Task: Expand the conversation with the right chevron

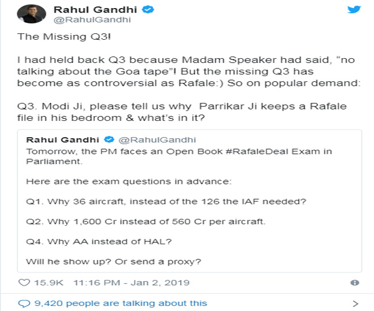Action: tap(355, 304)
